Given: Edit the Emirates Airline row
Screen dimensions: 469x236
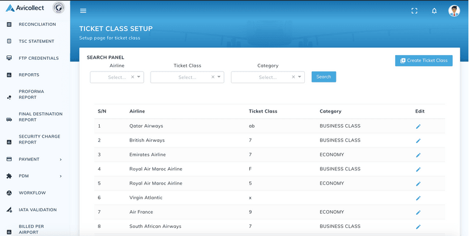Looking at the screenshot, I should coord(418,155).
